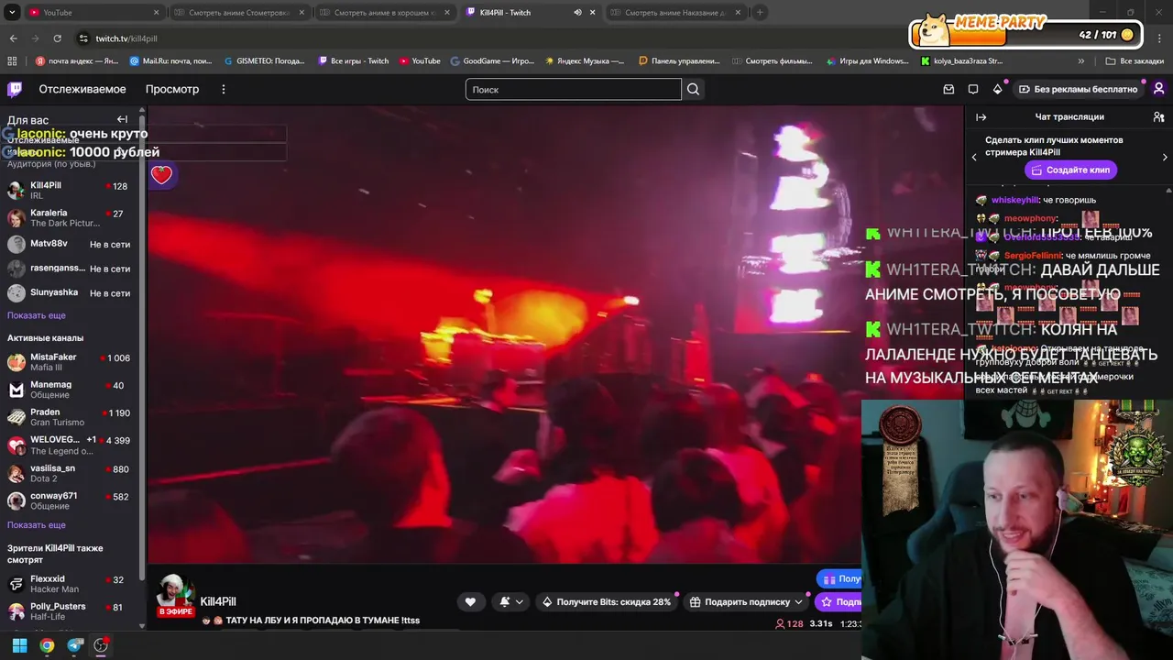
Task: Open Flexxxid Hacker Man channel
Action: 70,584
